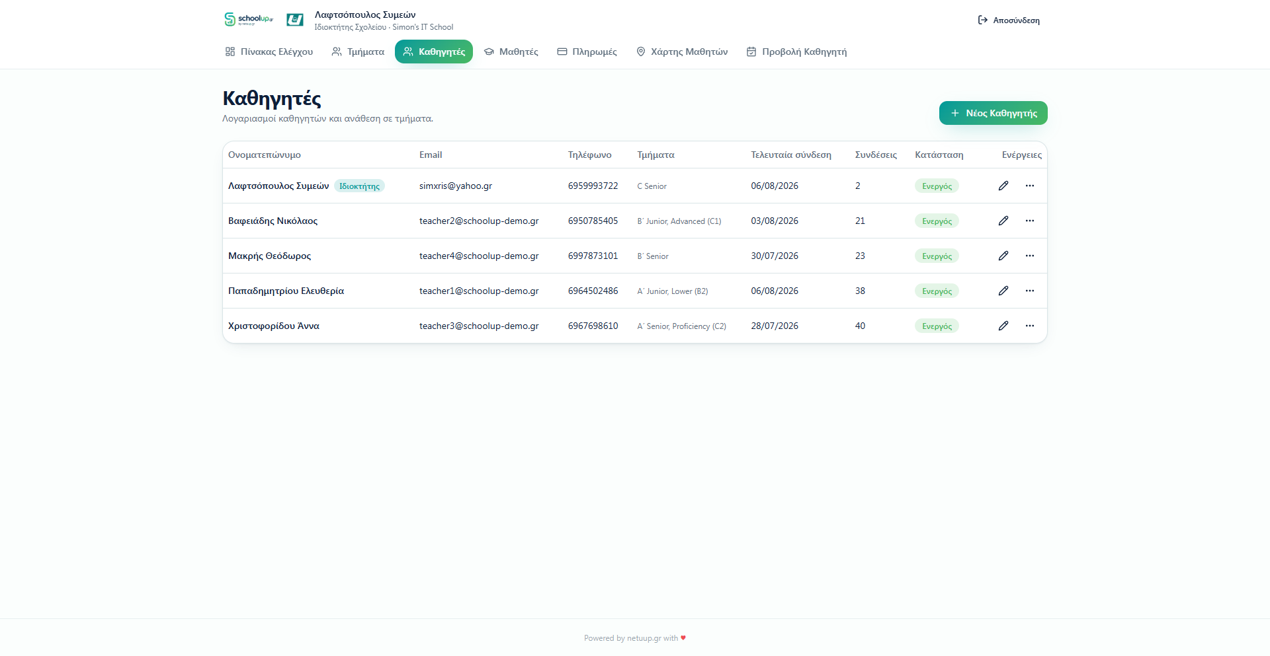Log out with Αποσύνδεση
Image resolution: width=1270 pixels, height=656 pixels.
[1009, 20]
